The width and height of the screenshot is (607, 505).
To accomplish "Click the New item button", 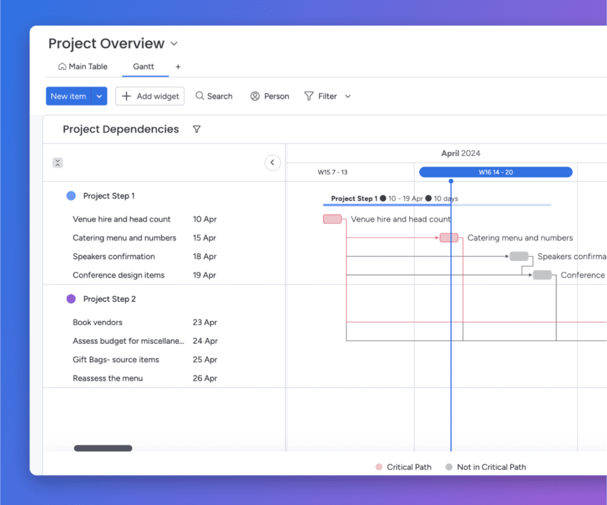I will click(68, 96).
